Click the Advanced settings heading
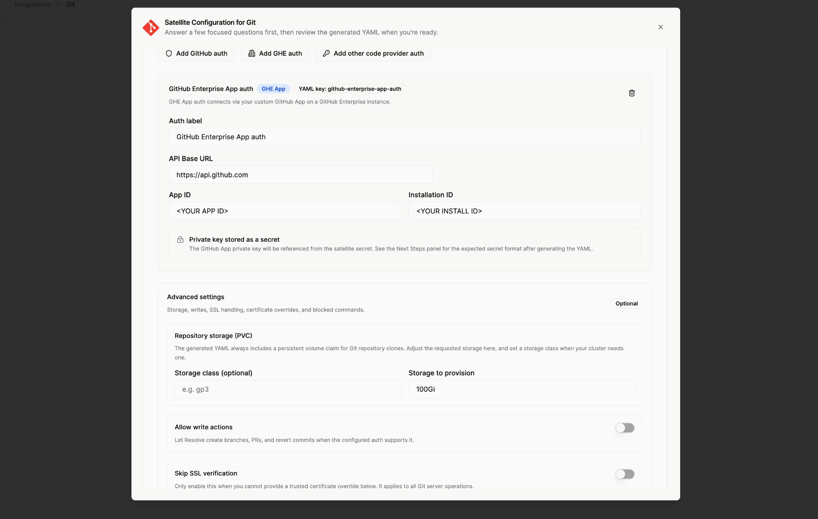The width and height of the screenshot is (818, 519). 195,297
